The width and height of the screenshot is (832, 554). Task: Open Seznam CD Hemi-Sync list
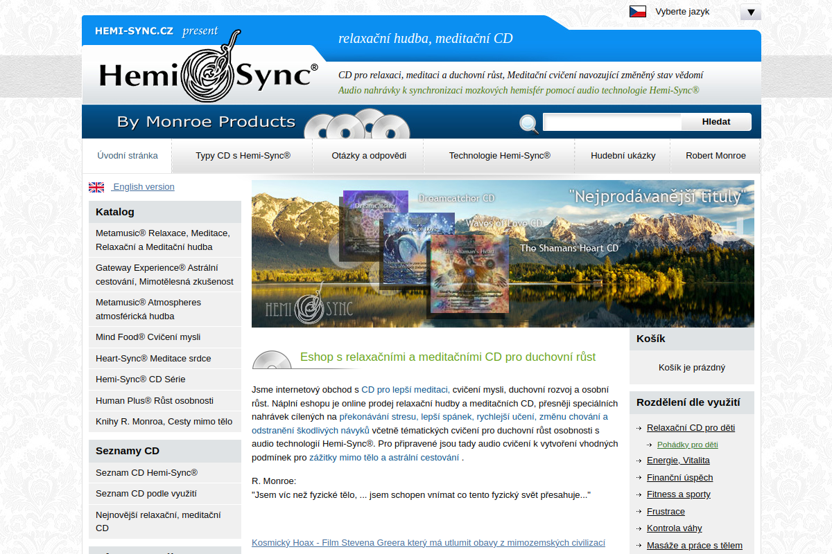pyautogui.click(x=165, y=473)
